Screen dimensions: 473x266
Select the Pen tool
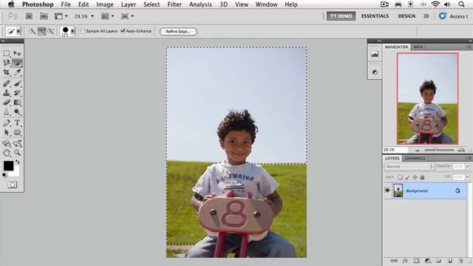[x=7, y=123]
